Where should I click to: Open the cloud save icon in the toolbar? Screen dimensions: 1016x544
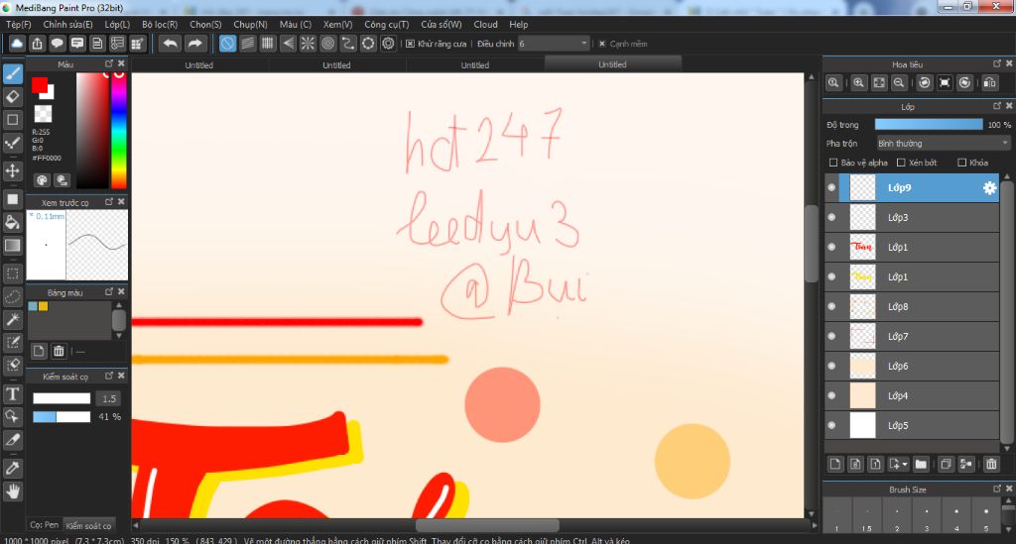pyautogui.click(x=17, y=44)
